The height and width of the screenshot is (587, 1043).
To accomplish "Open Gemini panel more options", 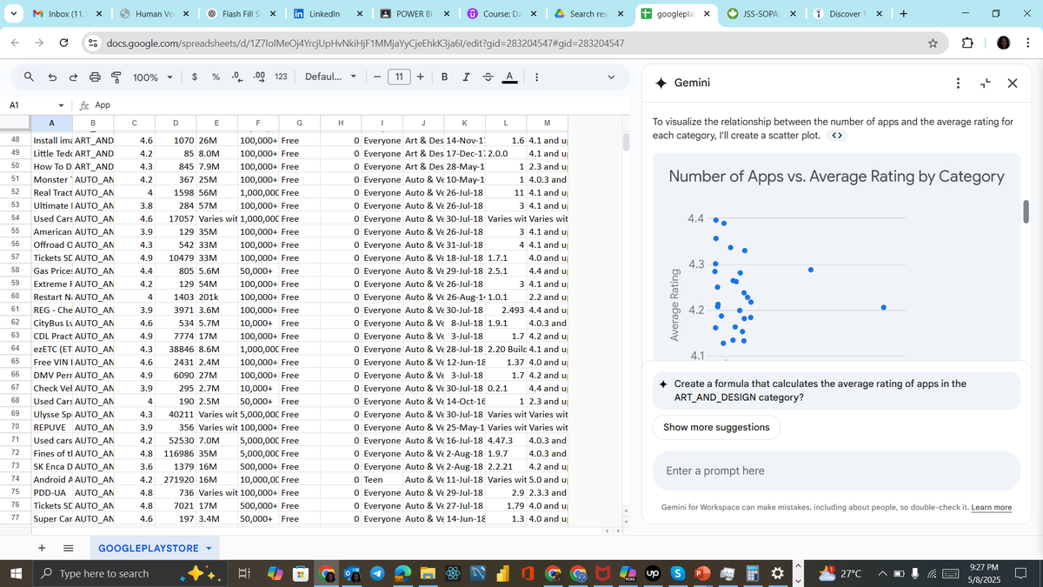I will [958, 83].
